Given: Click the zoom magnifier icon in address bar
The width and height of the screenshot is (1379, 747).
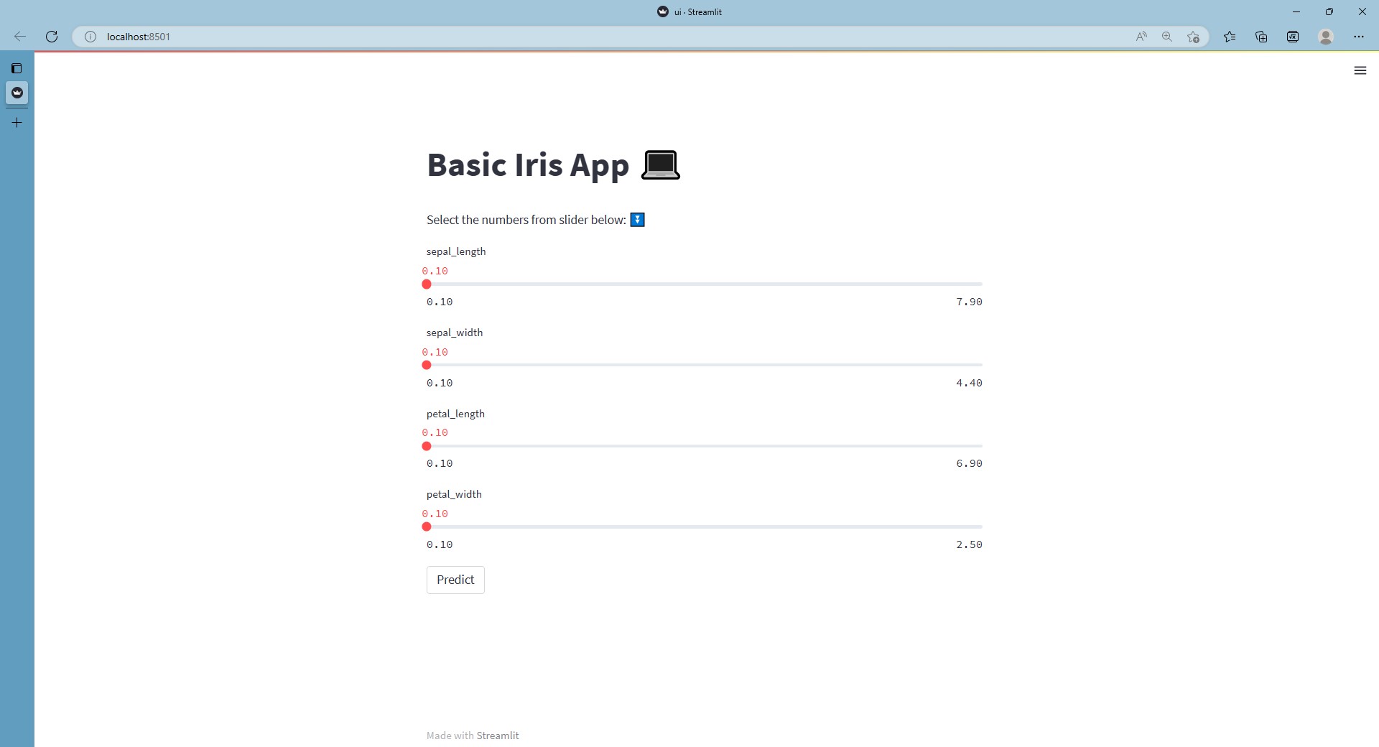Looking at the screenshot, I should coord(1167,37).
